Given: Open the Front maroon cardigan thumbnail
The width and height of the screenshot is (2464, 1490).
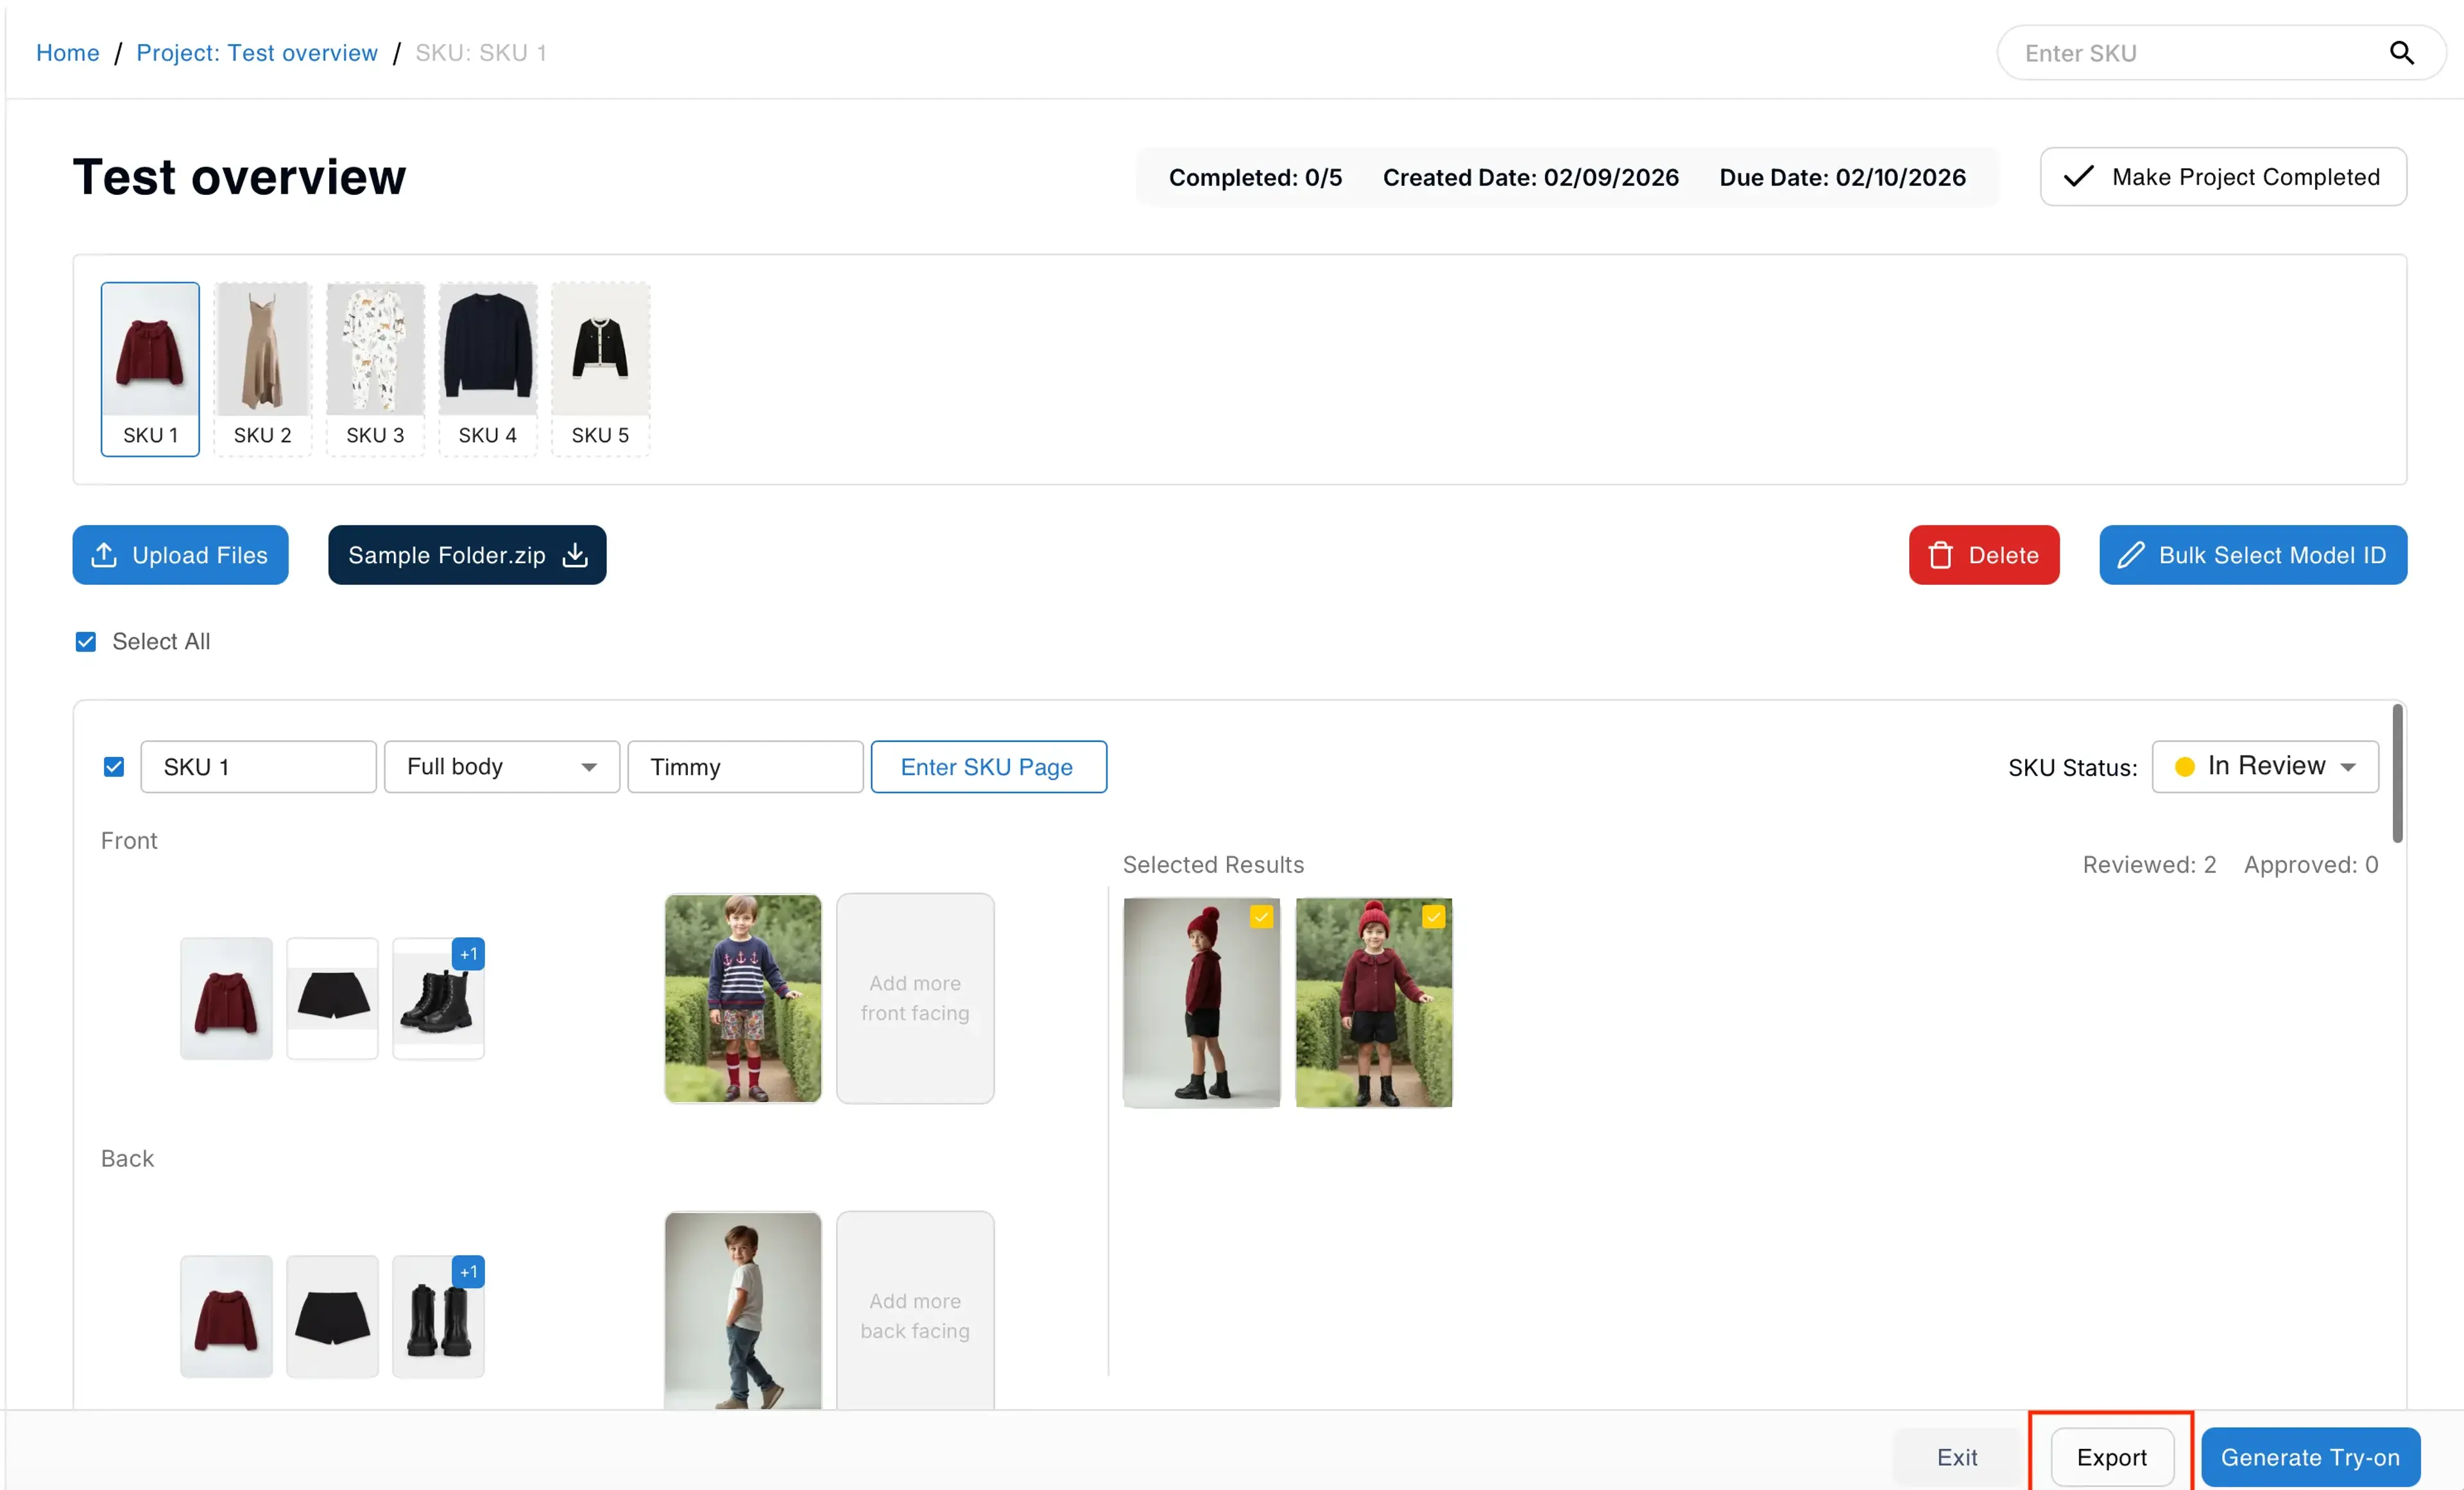Looking at the screenshot, I should point(226,998).
